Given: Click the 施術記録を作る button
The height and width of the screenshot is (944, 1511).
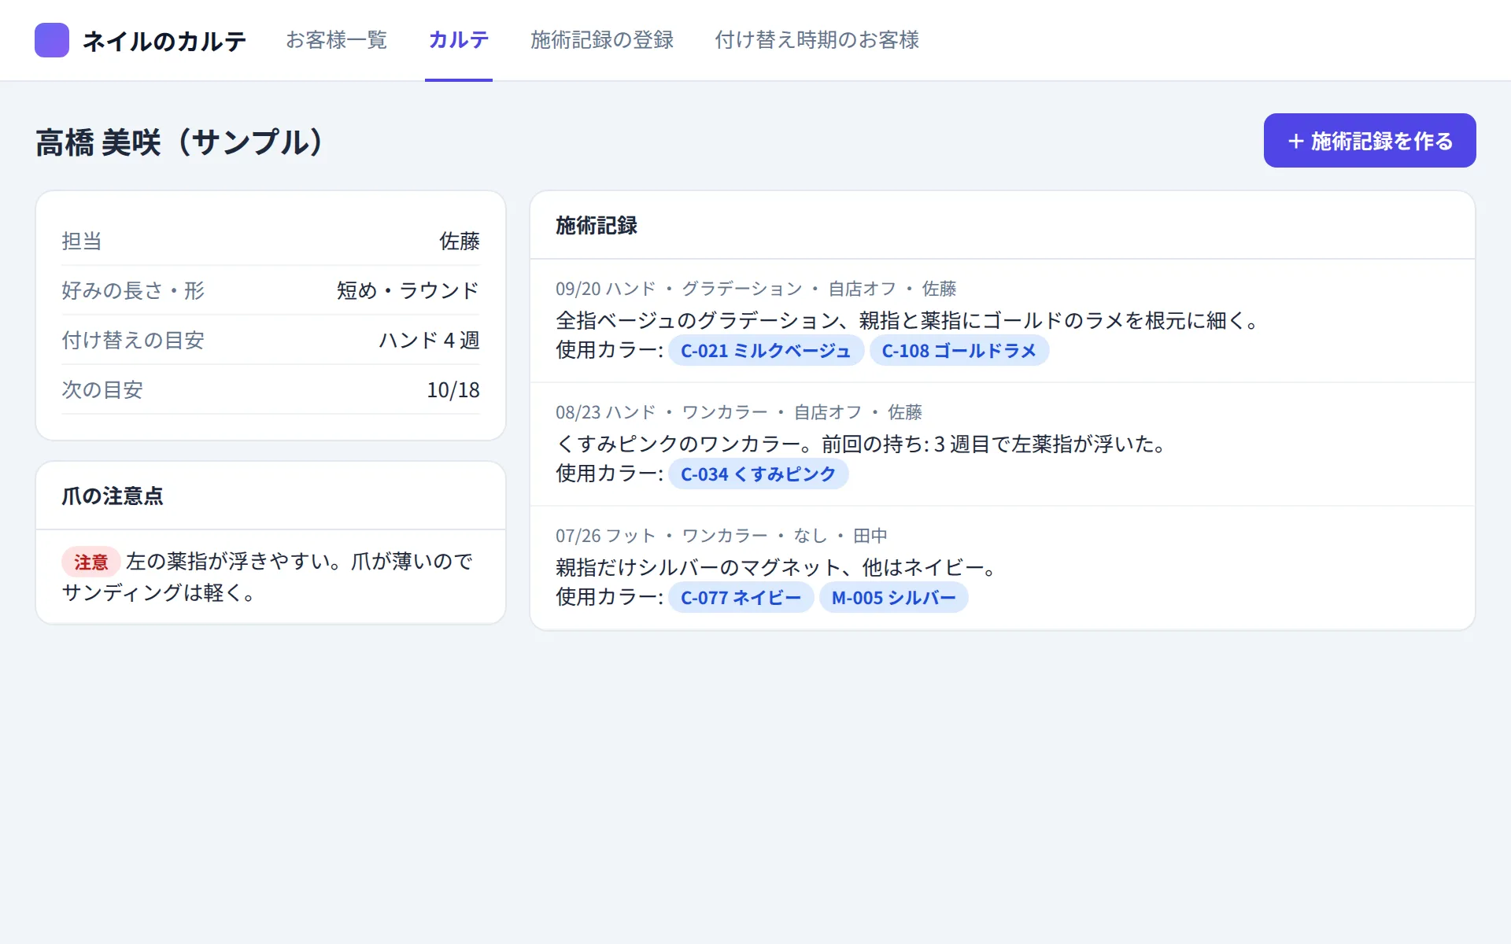Looking at the screenshot, I should pyautogui.click(x=1370, y=141).
